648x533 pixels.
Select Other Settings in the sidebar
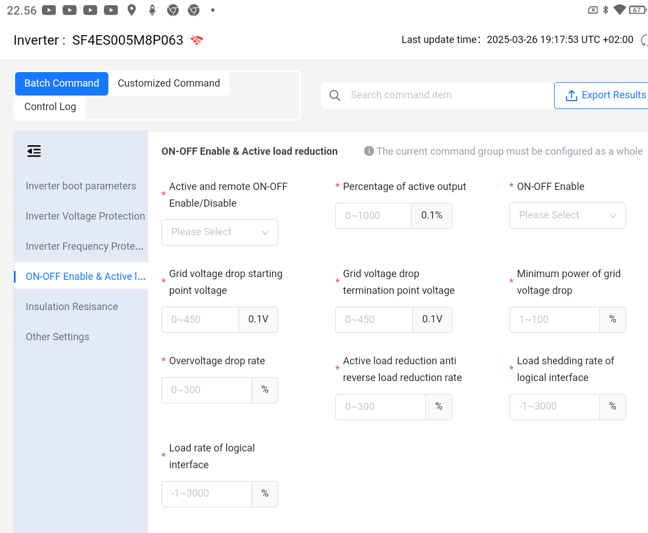[58, 337]
